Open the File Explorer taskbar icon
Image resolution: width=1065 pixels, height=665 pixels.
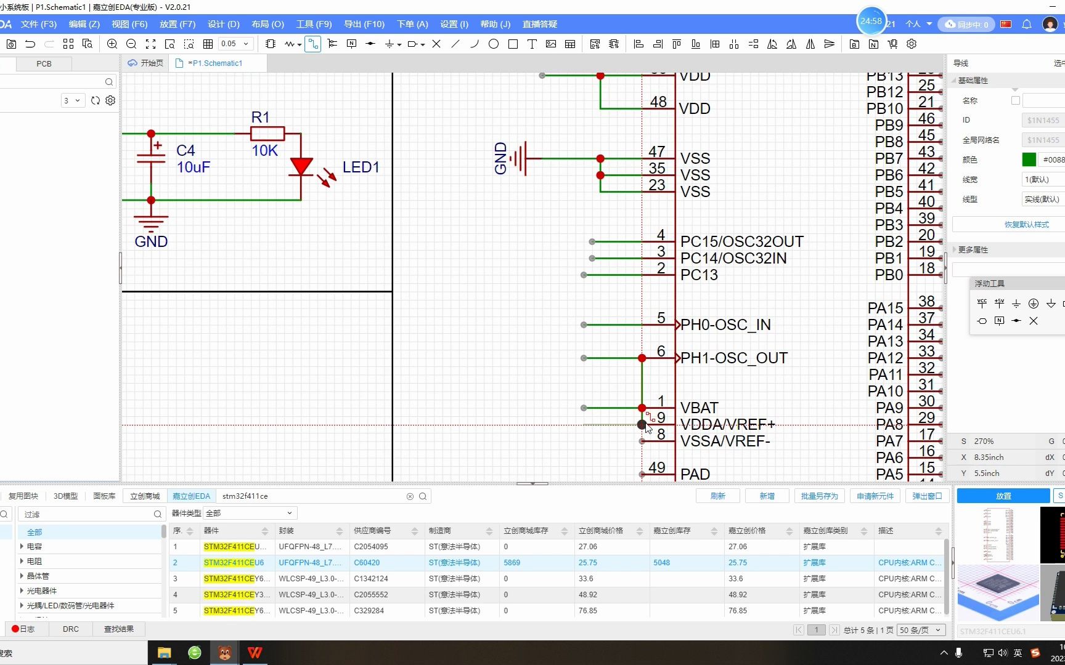click(x=164, y=653)
